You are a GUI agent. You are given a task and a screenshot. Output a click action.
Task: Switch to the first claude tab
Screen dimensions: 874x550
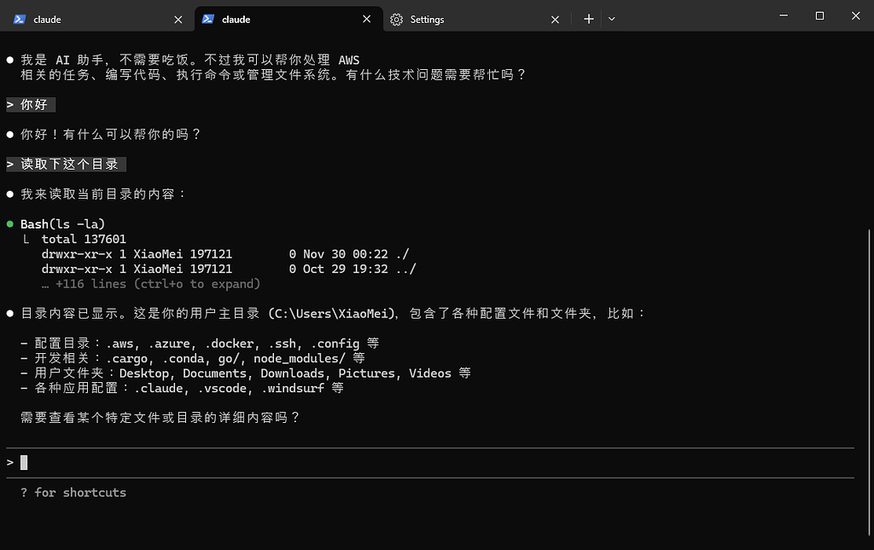97,20
